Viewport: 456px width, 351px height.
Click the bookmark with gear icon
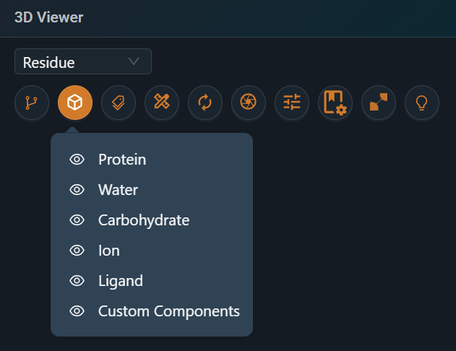[x=335, y=103]
